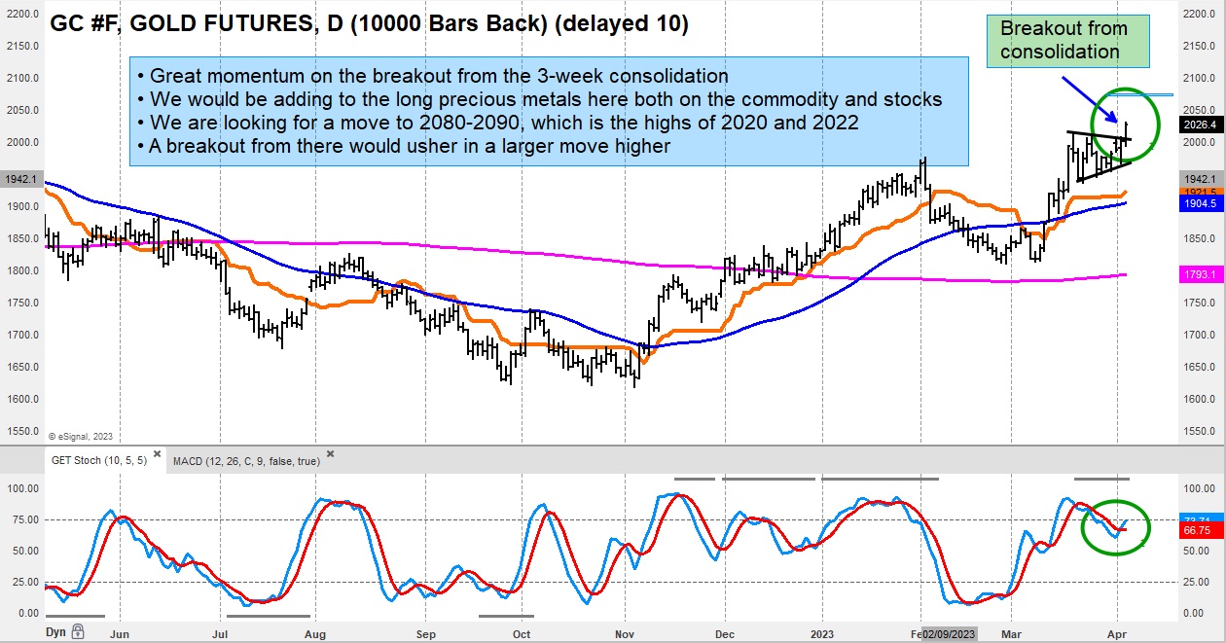Select the gray 1942.1 price axis label
Viewport: 1226px width, 643px height.
tap(1200, 181)
